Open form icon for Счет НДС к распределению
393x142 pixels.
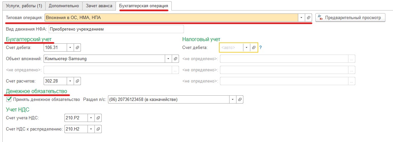(98, 129)
